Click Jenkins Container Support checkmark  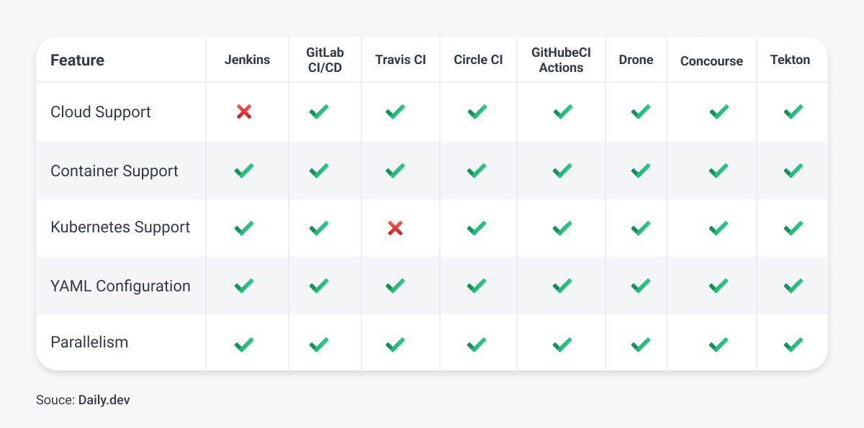[244, 171]
